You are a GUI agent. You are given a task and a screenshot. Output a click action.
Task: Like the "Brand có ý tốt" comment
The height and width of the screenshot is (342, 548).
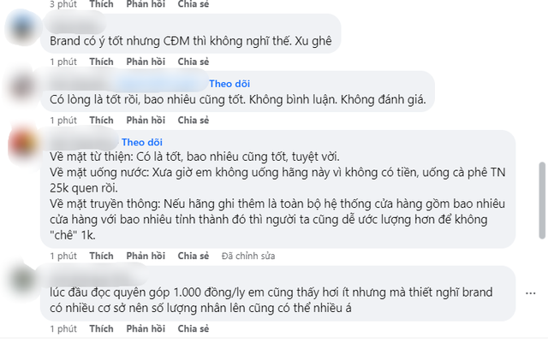101,62
